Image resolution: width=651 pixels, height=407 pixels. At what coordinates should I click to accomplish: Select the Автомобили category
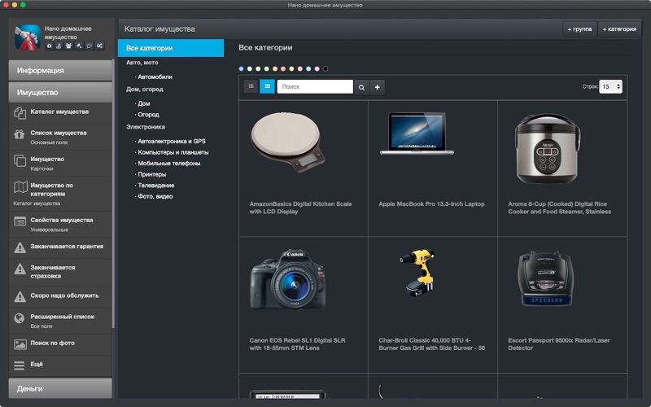tap(155, 77)
